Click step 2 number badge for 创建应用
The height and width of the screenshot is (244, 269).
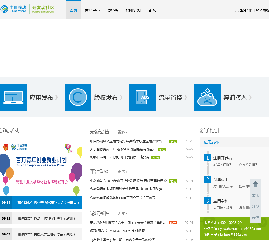click(x=208, y=180)
